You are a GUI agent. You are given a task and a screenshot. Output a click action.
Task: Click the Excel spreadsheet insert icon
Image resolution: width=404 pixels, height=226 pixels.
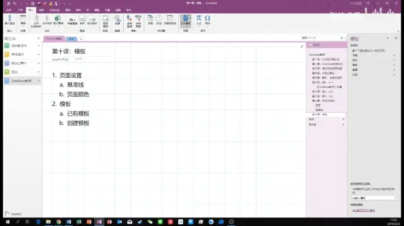coord(58,20)
